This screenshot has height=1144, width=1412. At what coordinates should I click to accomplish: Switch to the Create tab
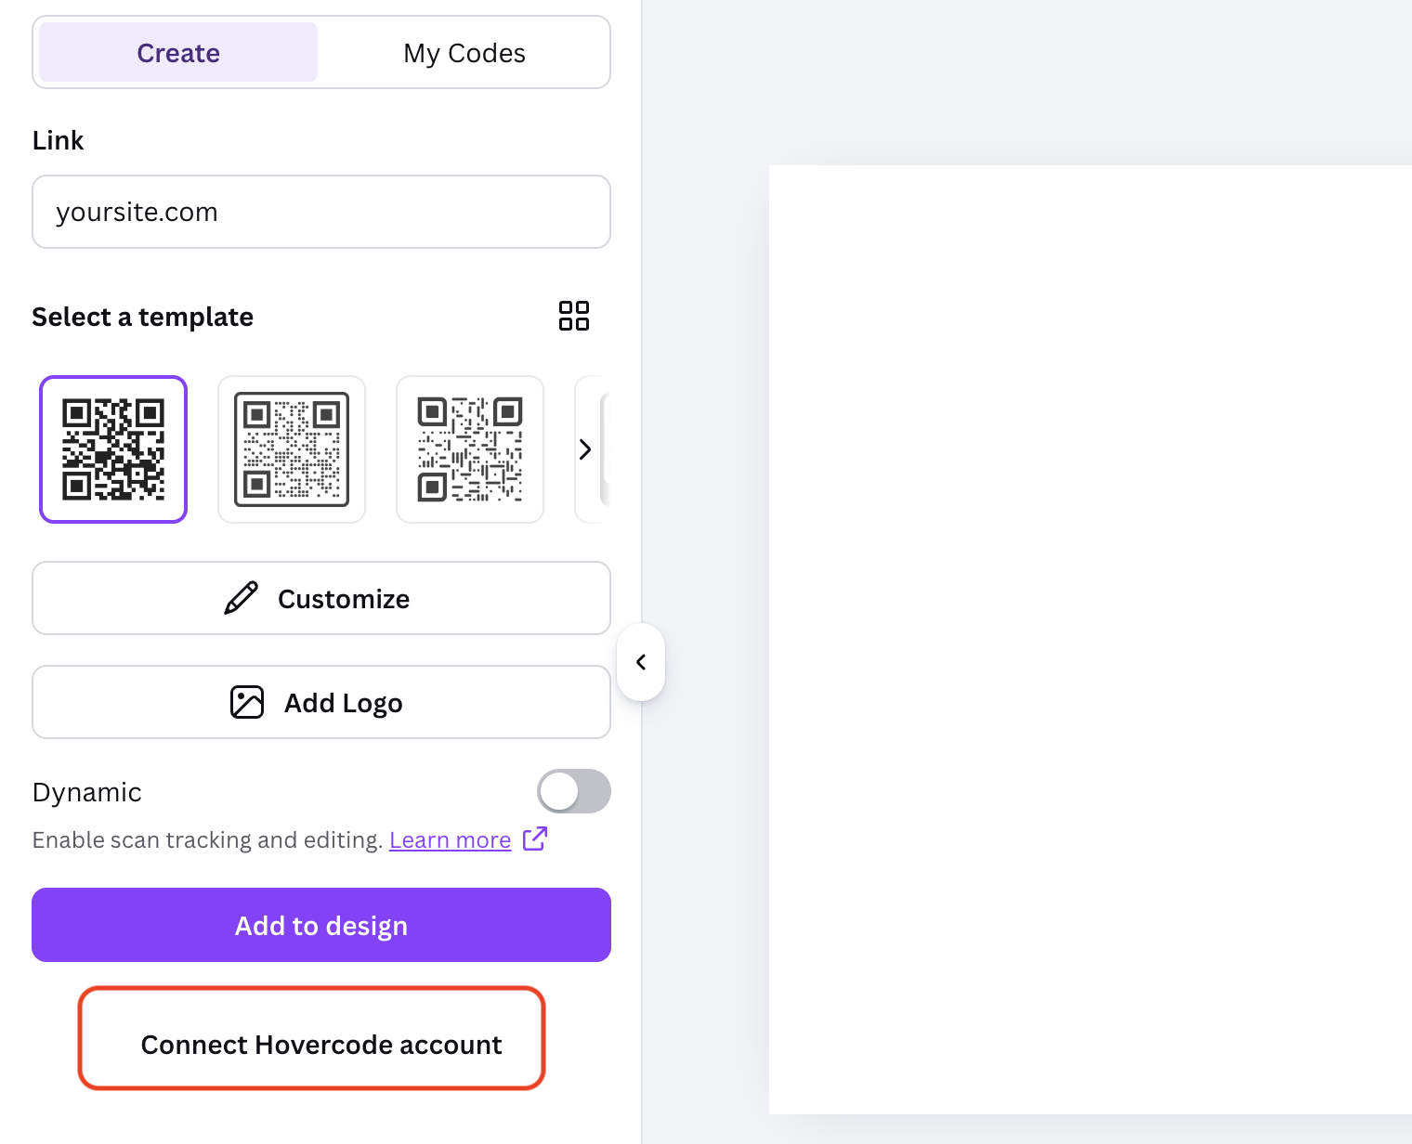[178, 53]
